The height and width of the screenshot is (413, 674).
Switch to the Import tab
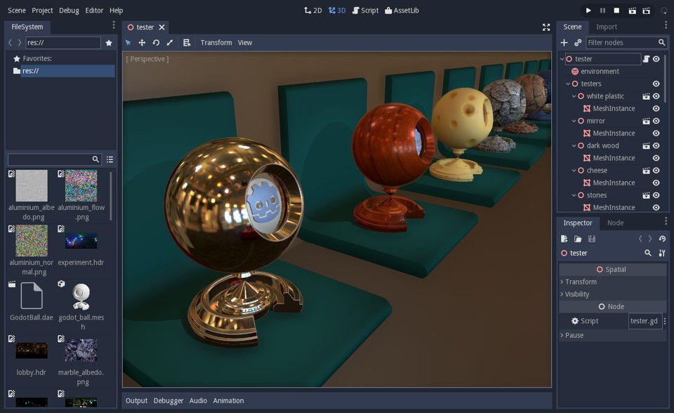click(x=604, y=26)
